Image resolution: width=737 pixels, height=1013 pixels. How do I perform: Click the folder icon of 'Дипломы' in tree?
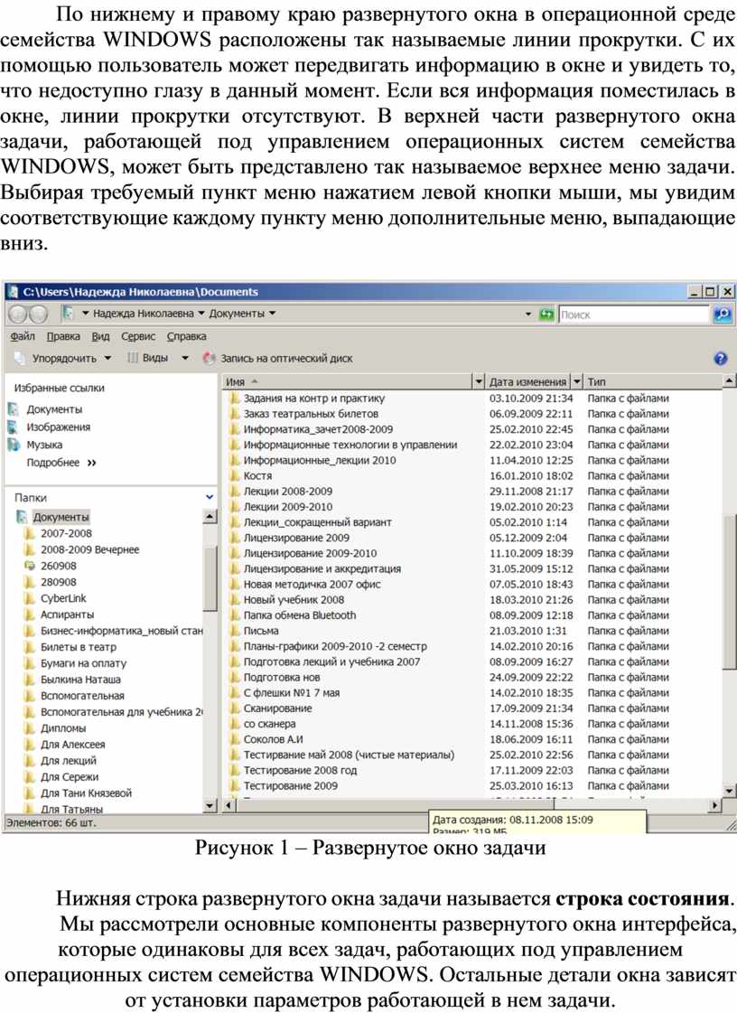point(29,728)
